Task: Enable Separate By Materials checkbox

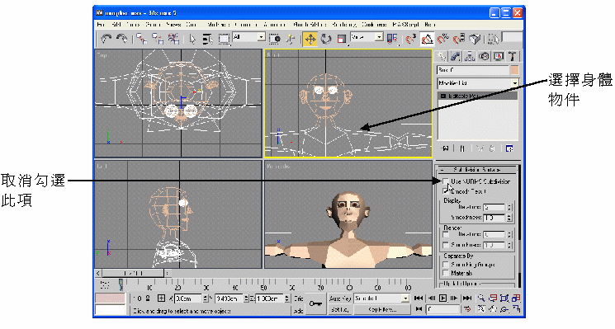Action: pyautogui.click(x=446, y=273)
